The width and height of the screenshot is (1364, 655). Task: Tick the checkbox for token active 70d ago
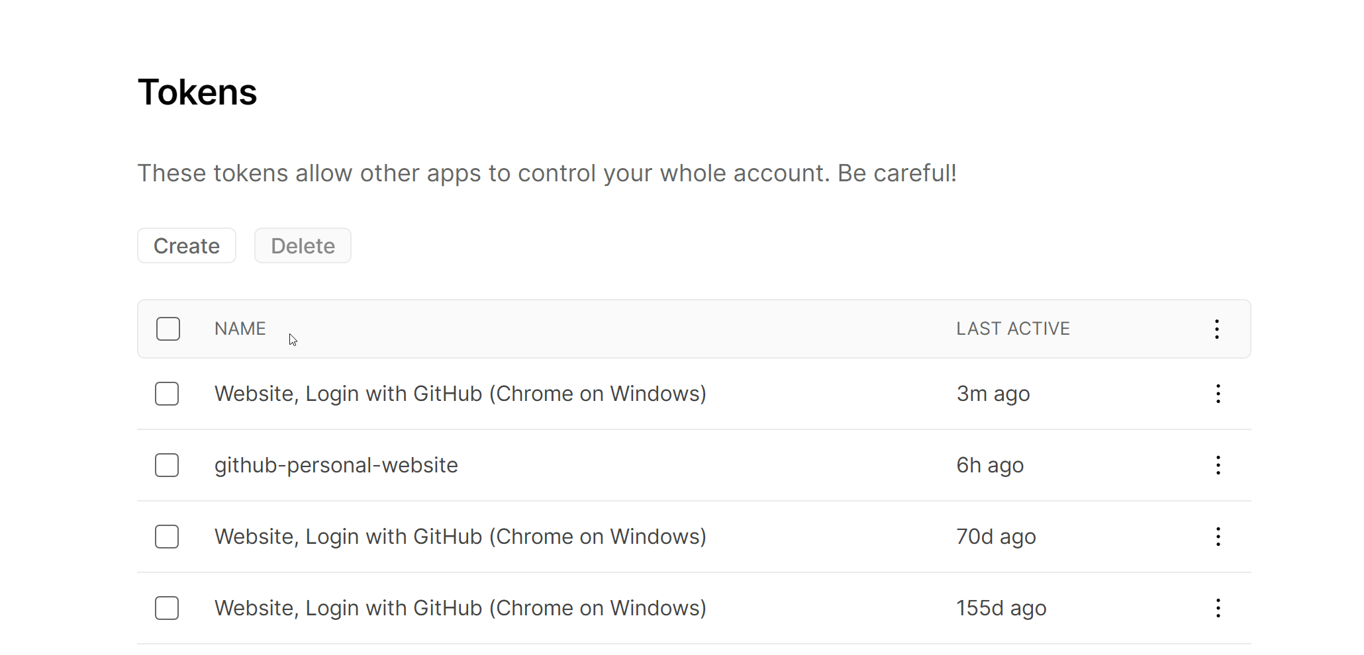coord(167,537)
